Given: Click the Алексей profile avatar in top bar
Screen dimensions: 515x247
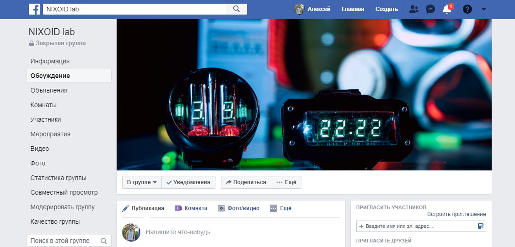Looking at the screenshot, I should point(299,9).
